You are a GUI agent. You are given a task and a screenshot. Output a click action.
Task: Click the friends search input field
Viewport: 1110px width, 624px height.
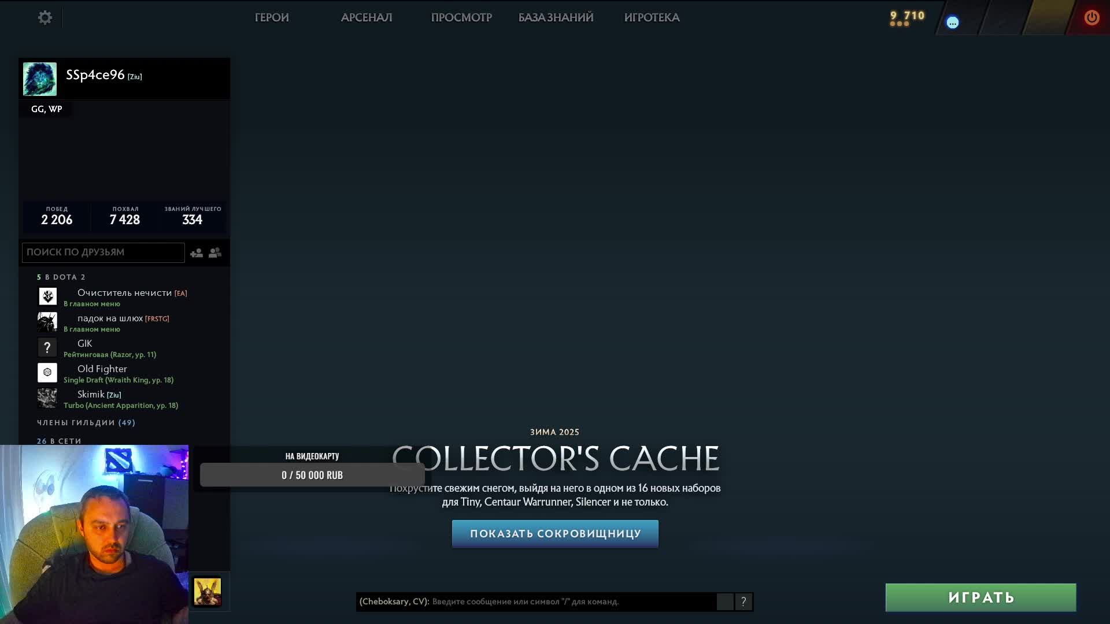103,252
